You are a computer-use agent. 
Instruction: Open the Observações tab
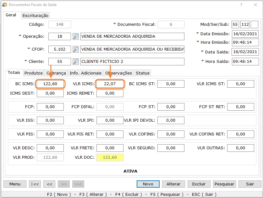(x=118, y=73)
